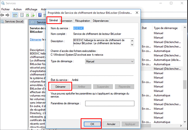Click the Automatique (décle... startup type cell
188x130 pixels.
[167, 60]
